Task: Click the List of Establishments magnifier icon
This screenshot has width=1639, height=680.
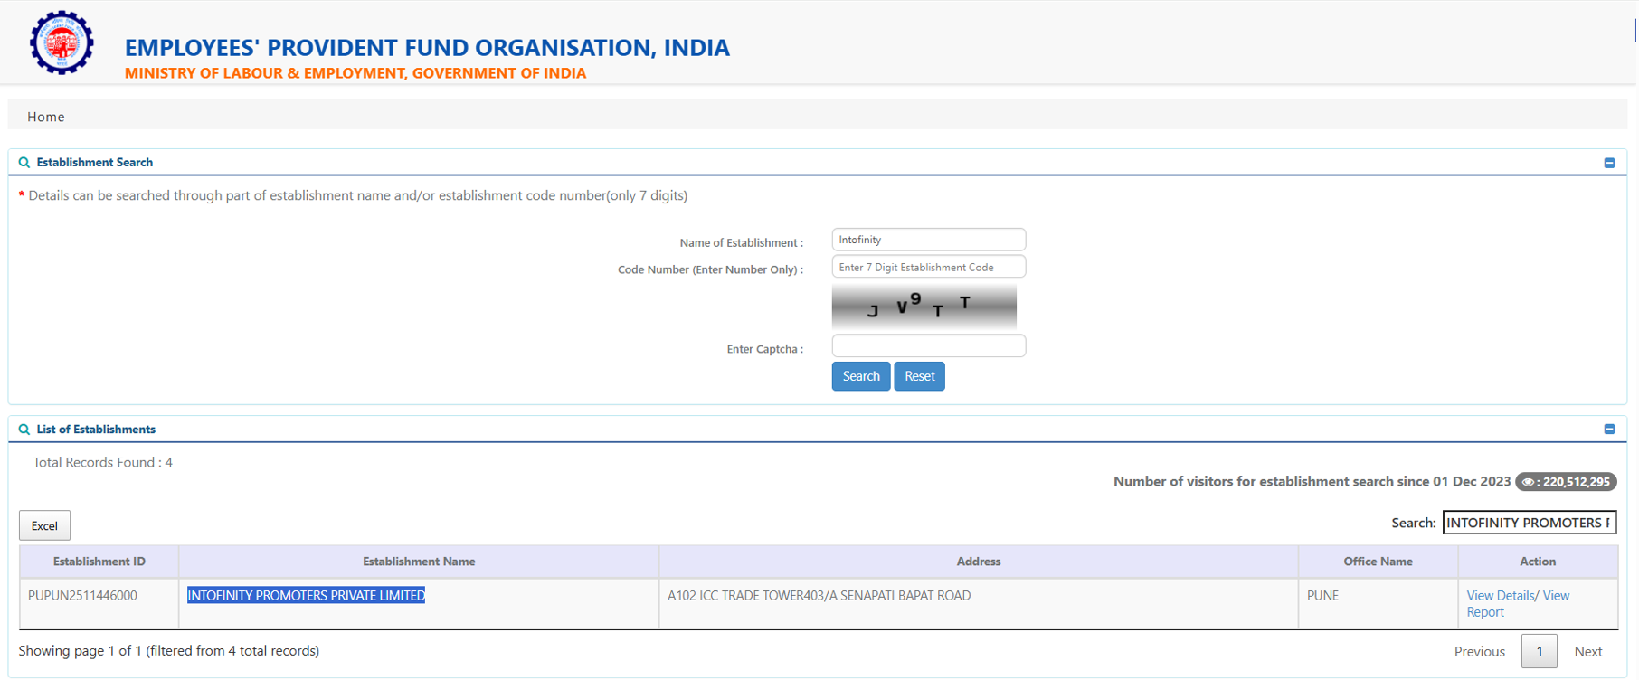Action: click(24, 430)
